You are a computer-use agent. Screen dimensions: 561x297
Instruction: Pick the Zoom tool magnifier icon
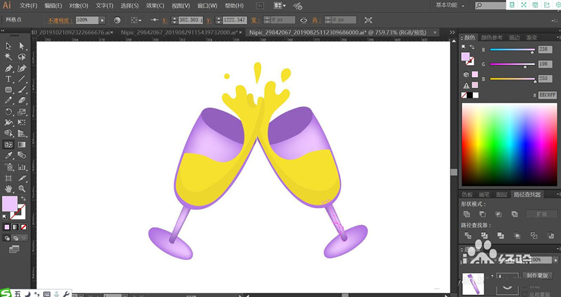pyautogui.click(x=22, y=189)
